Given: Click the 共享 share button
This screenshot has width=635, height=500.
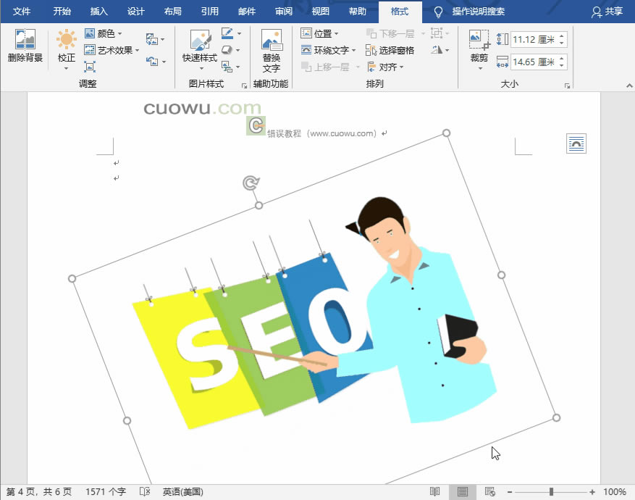Looking at the screenshot, I should coord(607,12).
